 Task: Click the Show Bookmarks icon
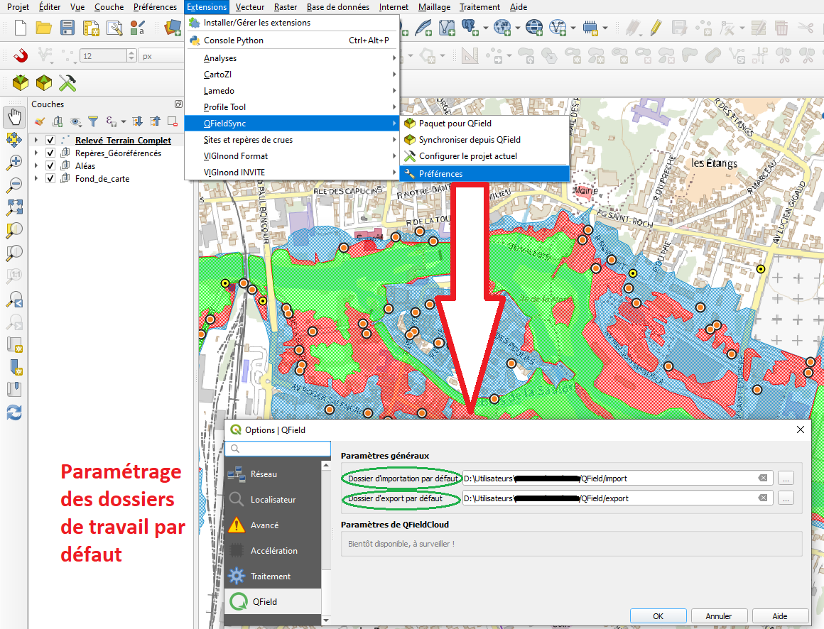tap(14, 390)
